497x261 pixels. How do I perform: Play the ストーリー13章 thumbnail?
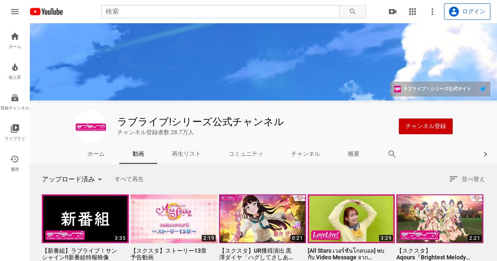[x=174, y=219]
